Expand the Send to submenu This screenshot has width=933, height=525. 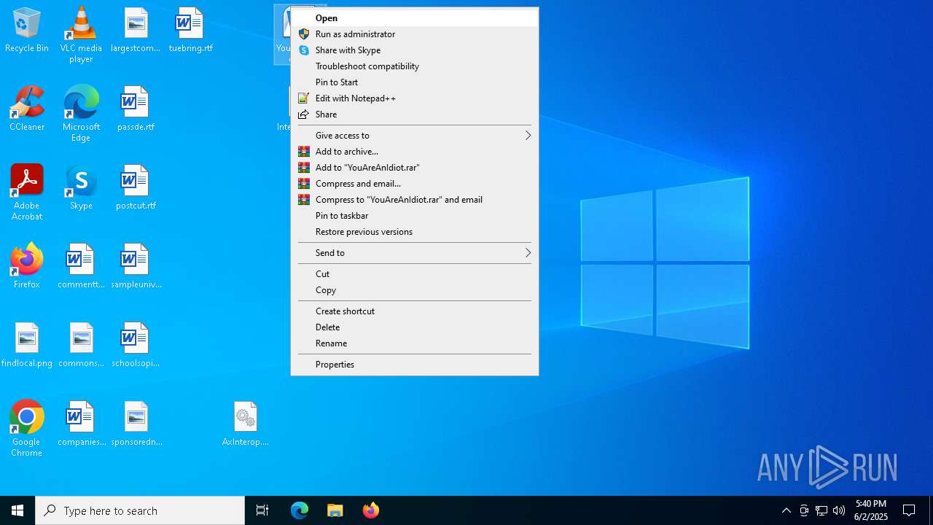tap(414, 253)
